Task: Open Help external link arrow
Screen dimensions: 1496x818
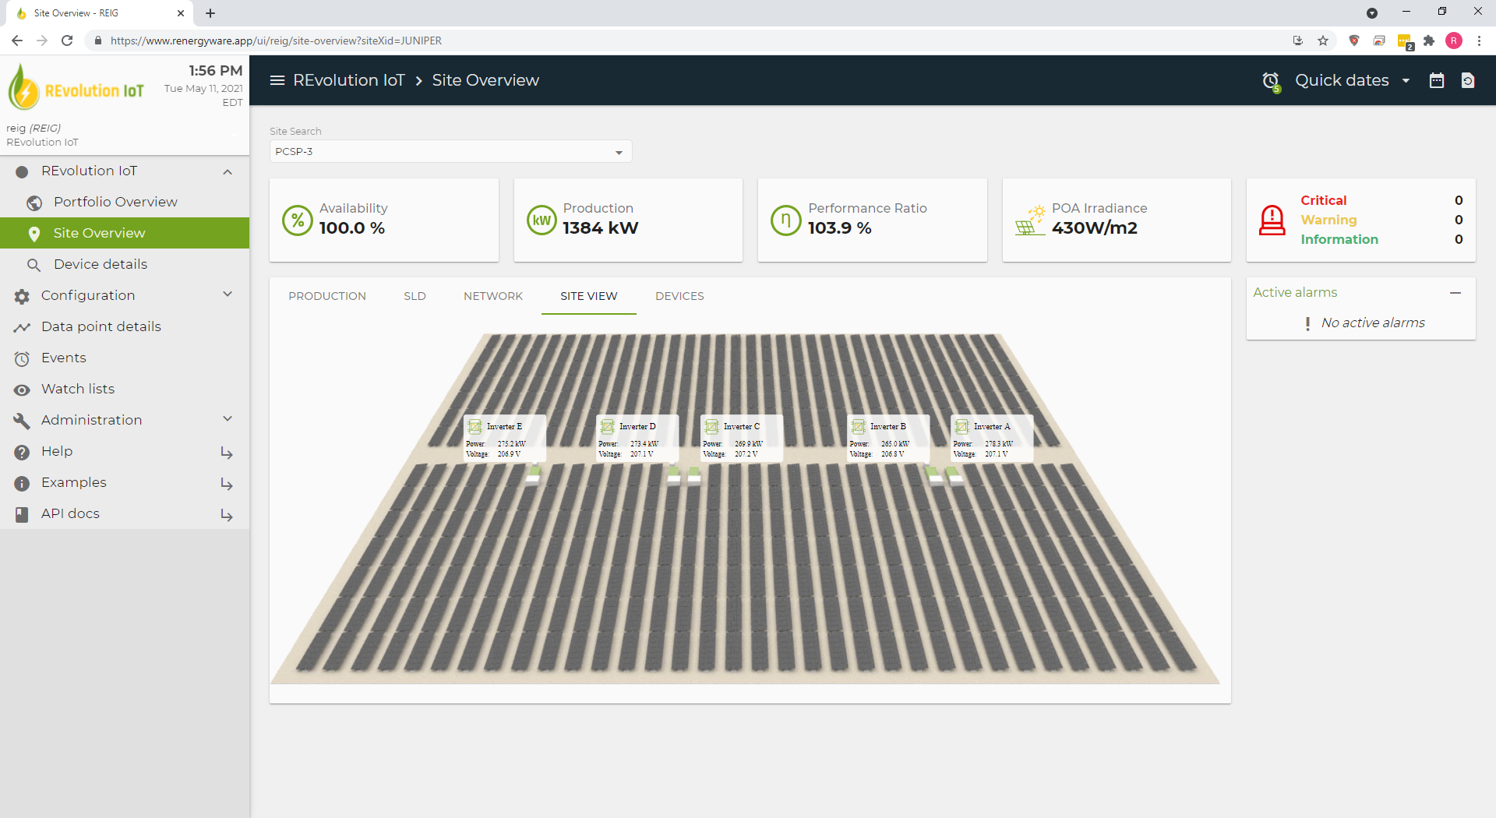Action: pos(227,453)
